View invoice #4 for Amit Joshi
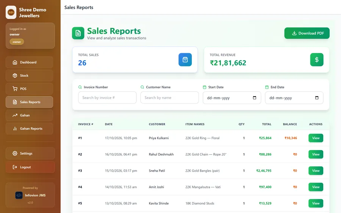Image resolution: width=341 pixels, height=213 pixels. (x=316, y=187)
